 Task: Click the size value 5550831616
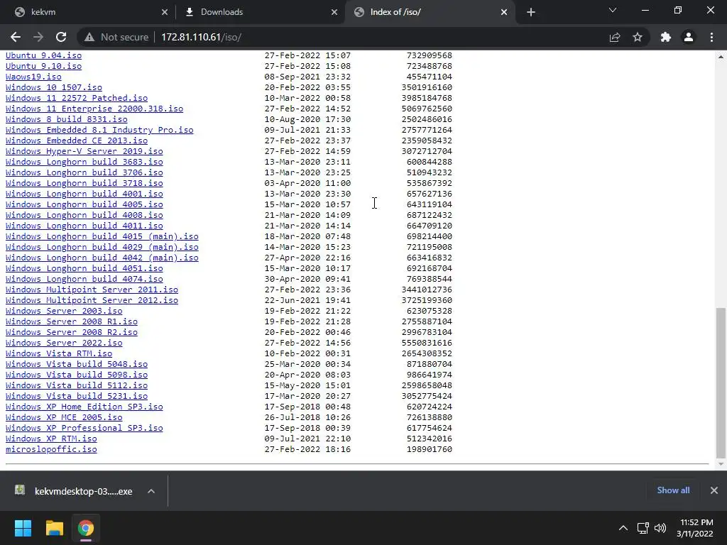point(427,343)
